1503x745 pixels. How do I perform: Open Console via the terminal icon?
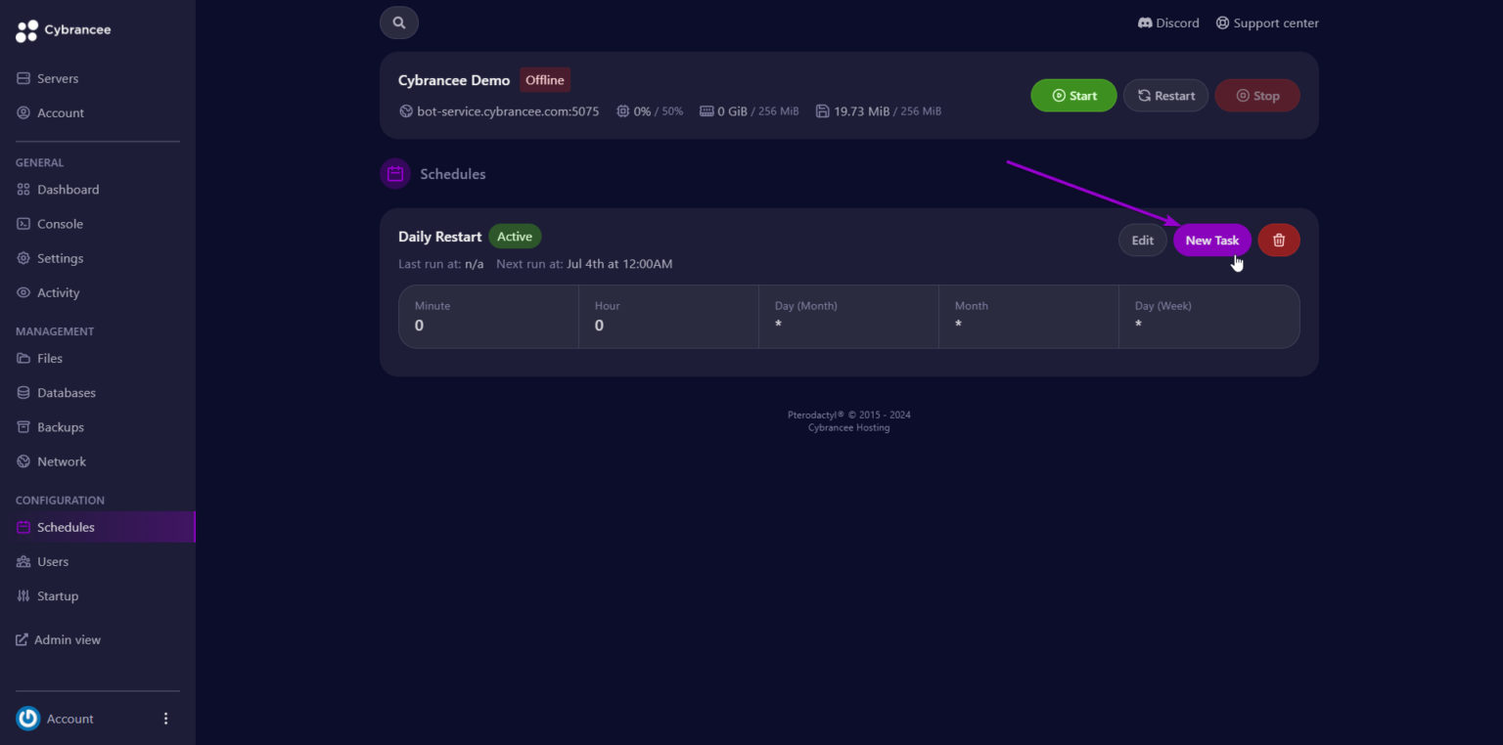(x=23, y=223)
